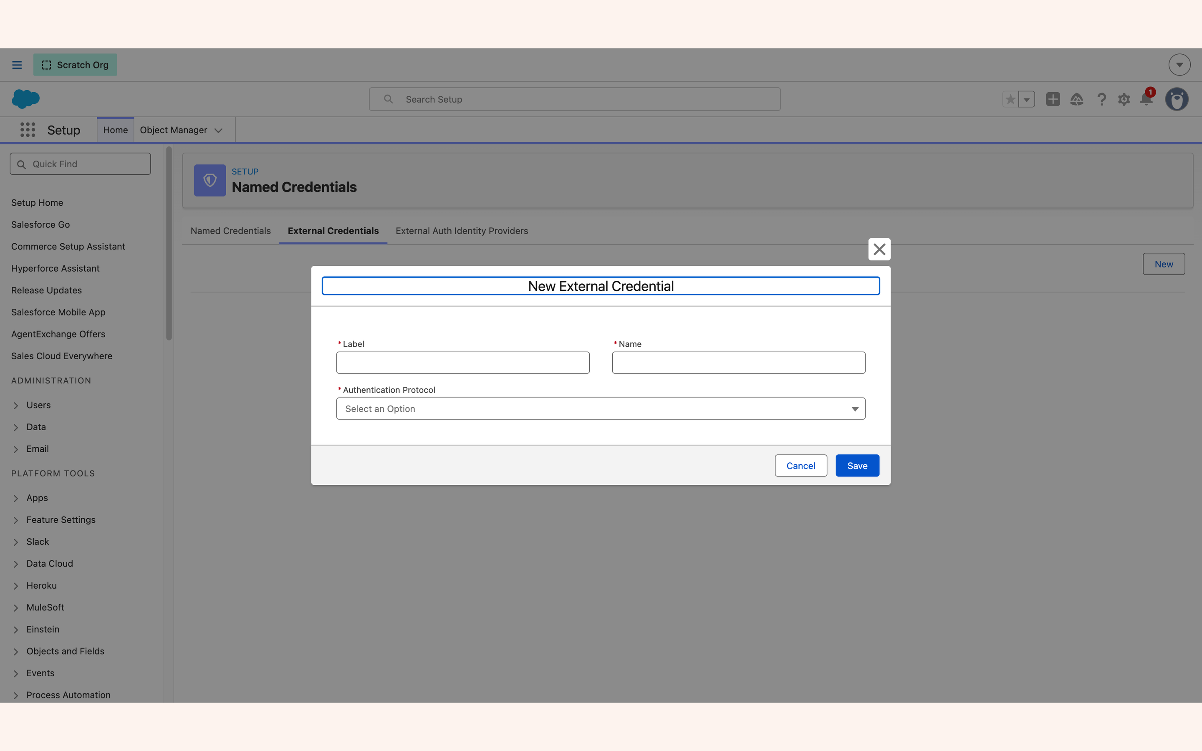Open Sales Cloud Everywhere link
The image size is (1202, 751).
click(62, 355)
